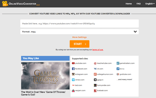Click the teachertube.com site icon
The width and height of the screenshot is (156, 98).
(95, 63)
